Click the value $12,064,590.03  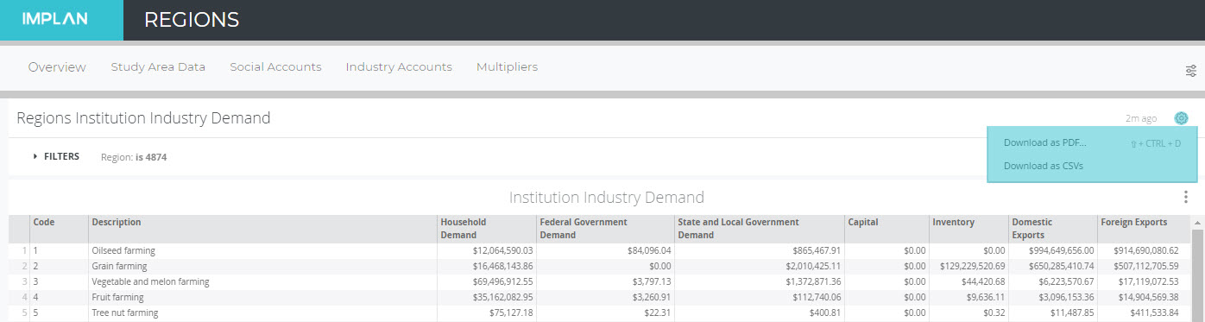pyautogui.click(x=502, y=250)
